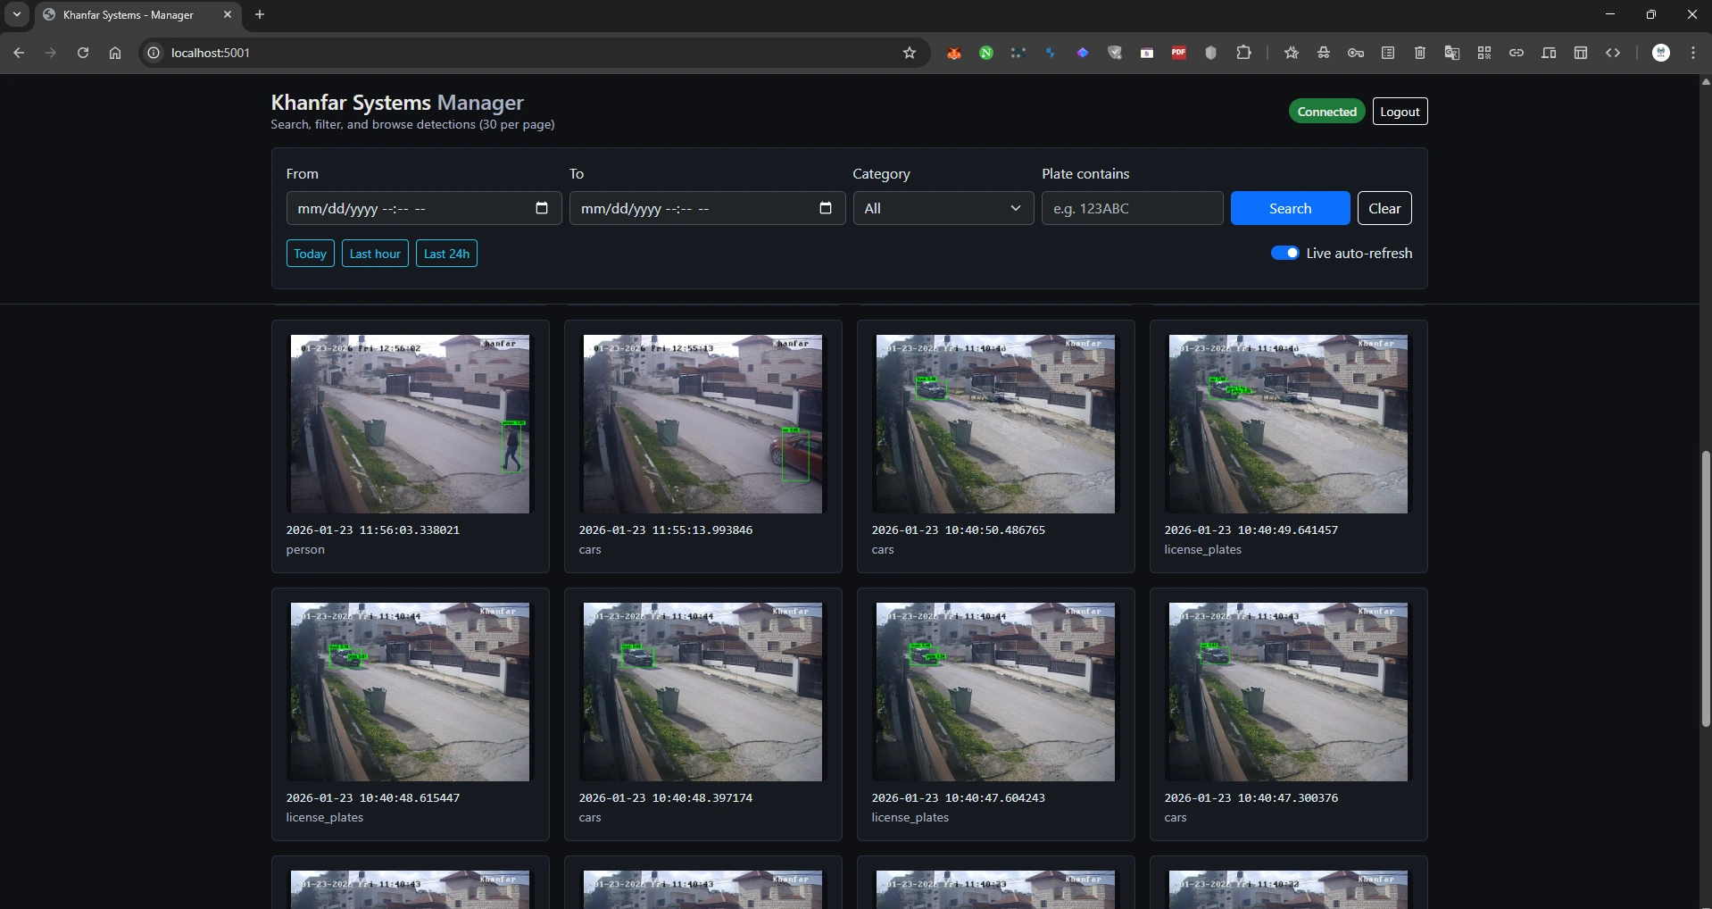This screenshot has height=909, width=1712.
Task: Open the shield with checkmark extension
Action: (x=1115, y=53)
